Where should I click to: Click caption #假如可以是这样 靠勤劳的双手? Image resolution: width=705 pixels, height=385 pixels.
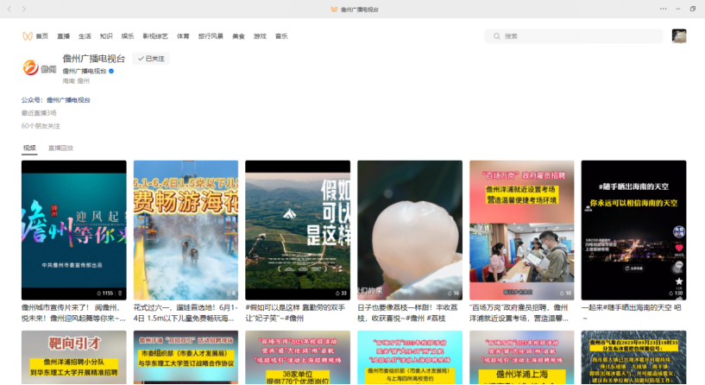coord(295,312)
